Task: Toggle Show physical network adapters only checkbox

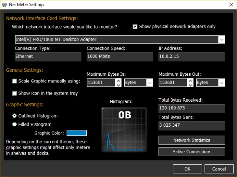Action: point(135,27)
